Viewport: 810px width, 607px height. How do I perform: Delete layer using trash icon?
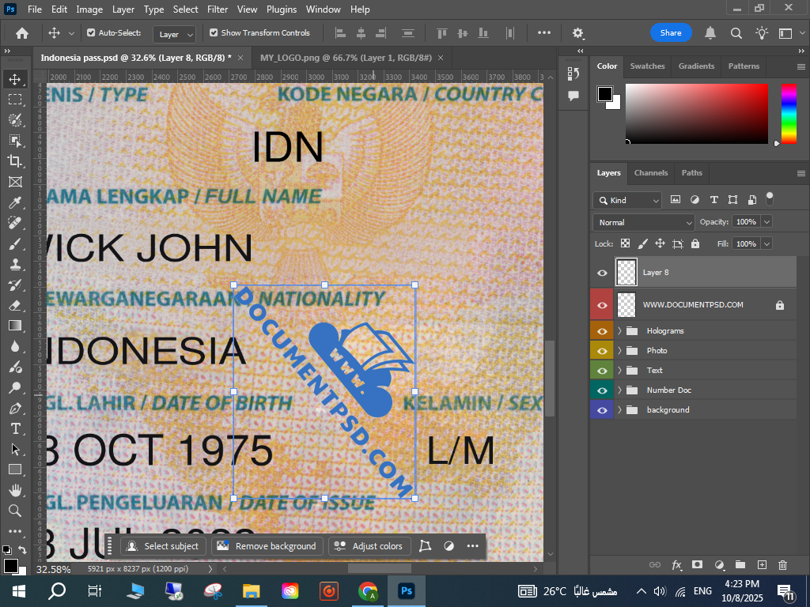(782, 565)
